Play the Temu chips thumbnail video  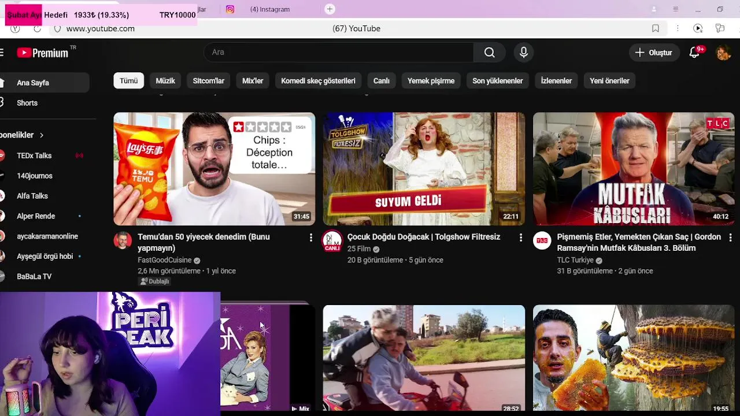214,169
